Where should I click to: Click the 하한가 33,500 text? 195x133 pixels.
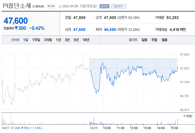pyautogui.click(x=129, y=29)
